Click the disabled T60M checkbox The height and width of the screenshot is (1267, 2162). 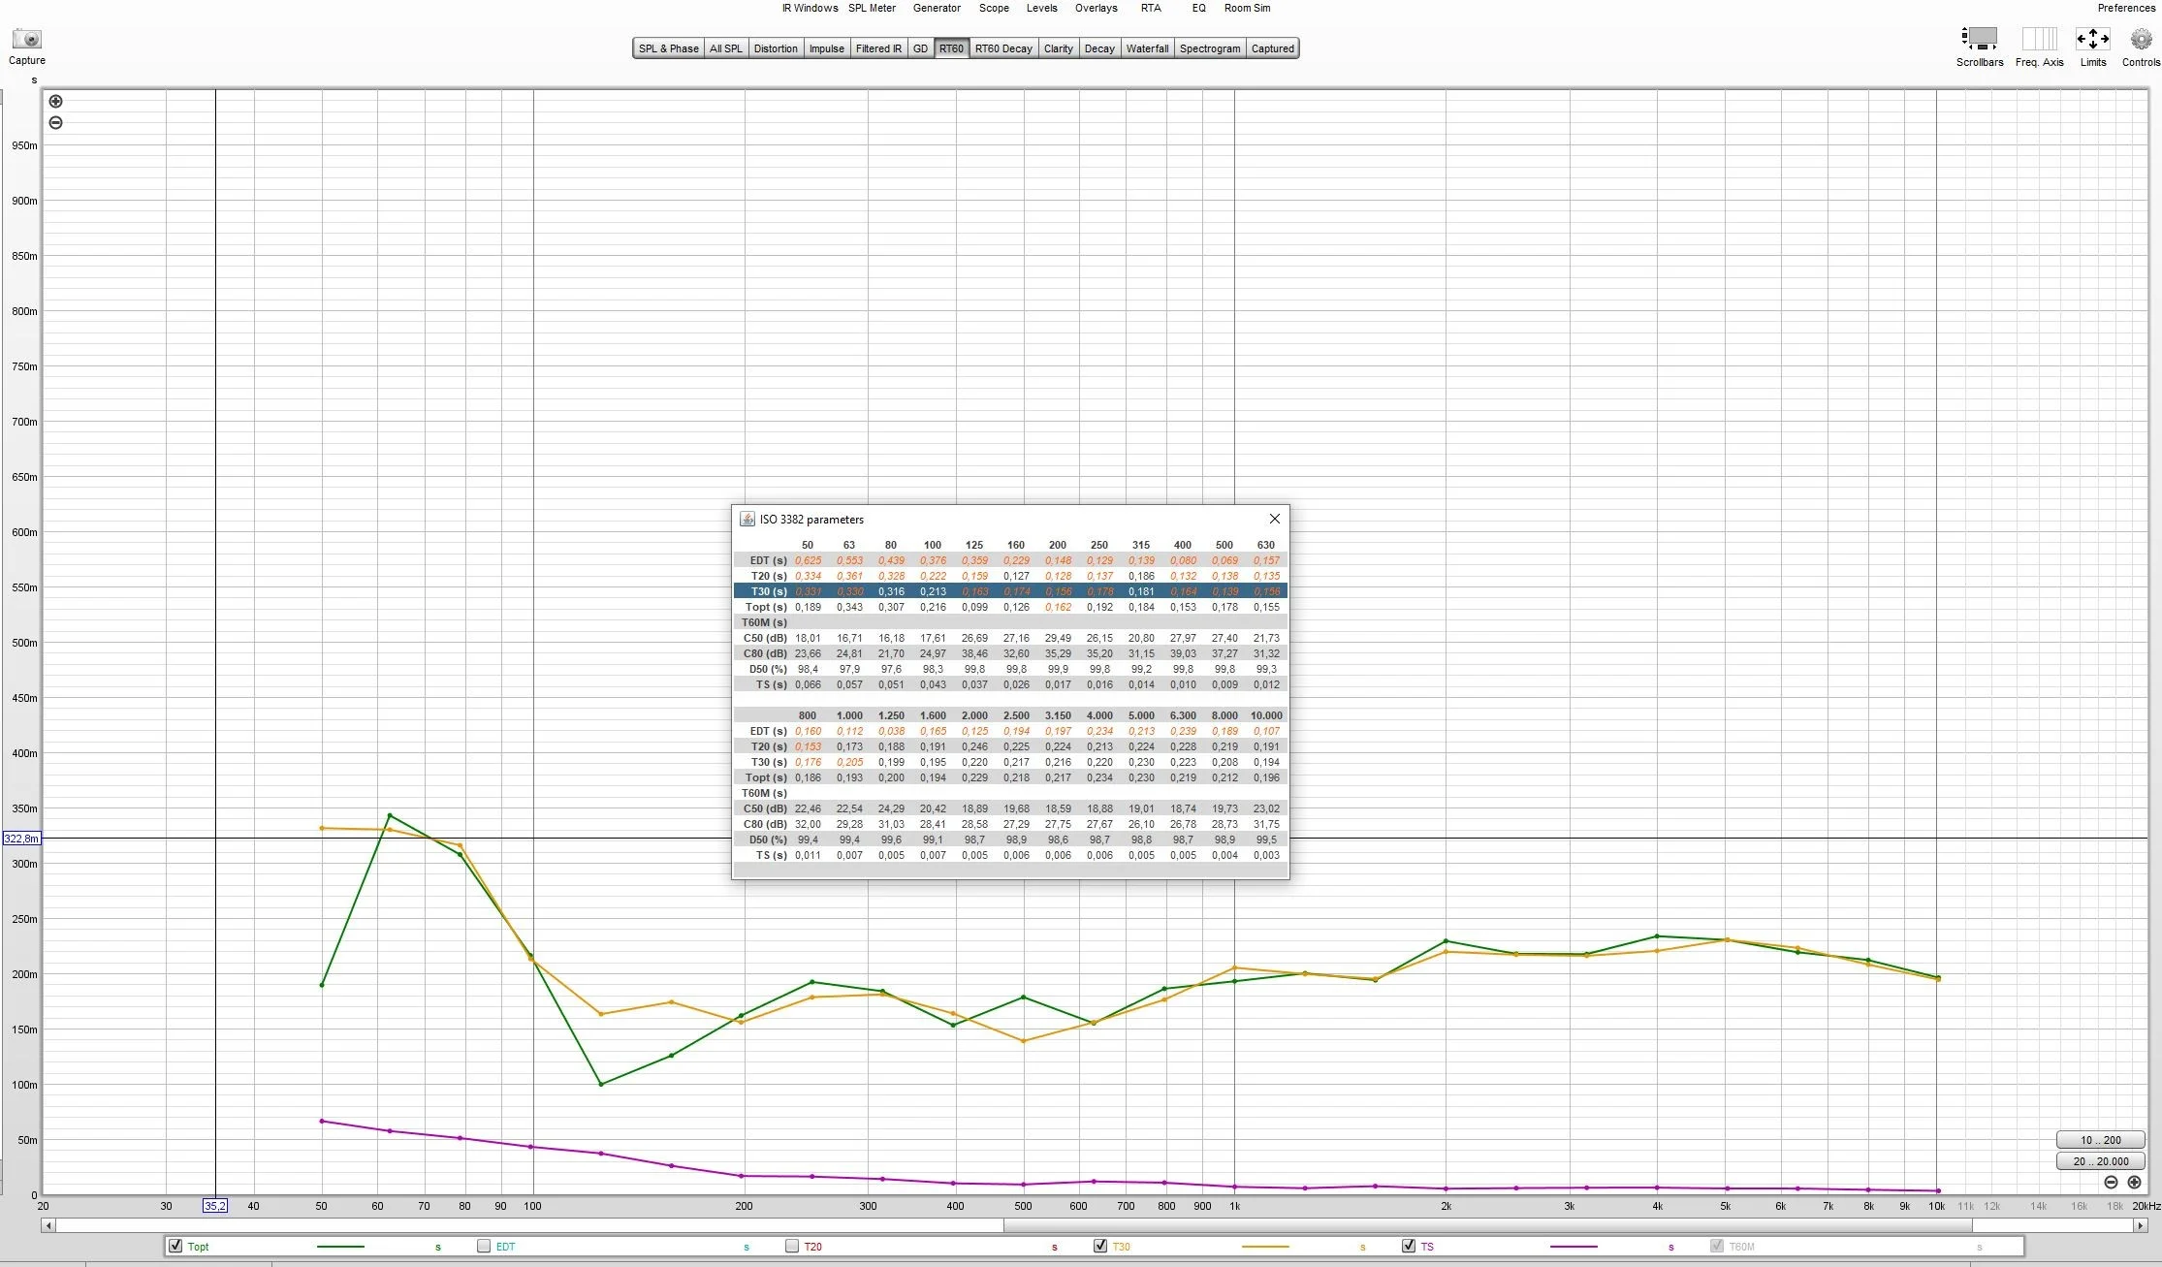coord(1717,1246)
